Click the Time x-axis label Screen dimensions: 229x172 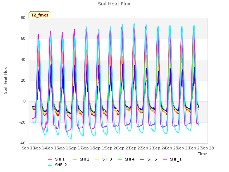click(203, 154)
